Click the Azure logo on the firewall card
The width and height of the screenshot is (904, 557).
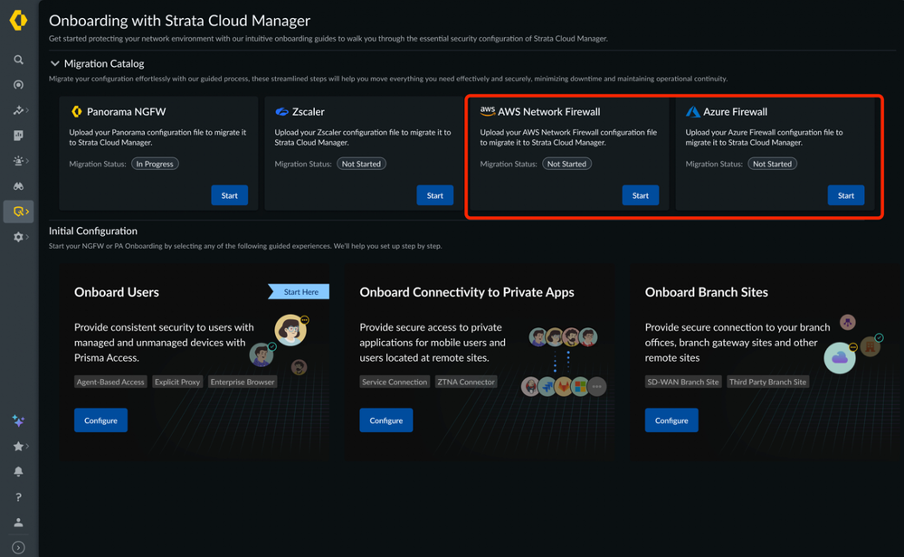click(692, 111)
